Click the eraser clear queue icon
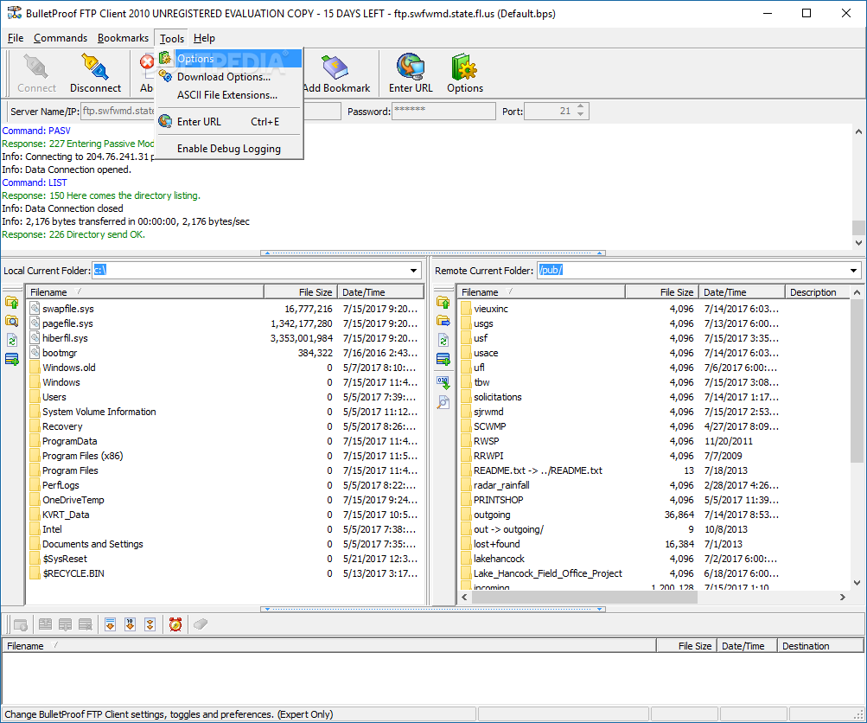 201,624
